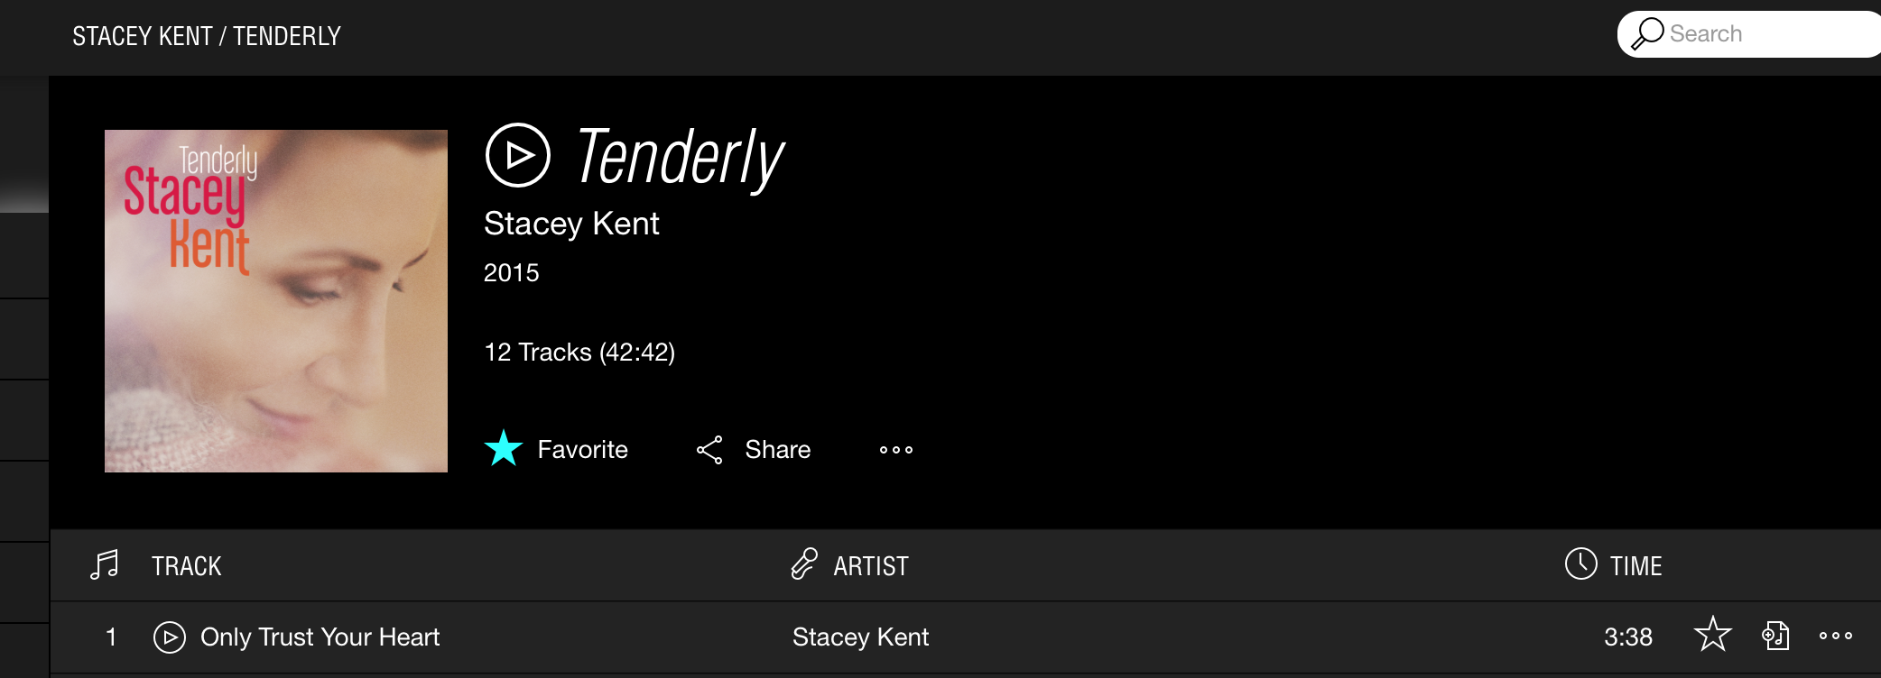Favorite the track Only Trust Your Heart
The width and height of the screenshot is (1881, 678).
click(1713, 637)
